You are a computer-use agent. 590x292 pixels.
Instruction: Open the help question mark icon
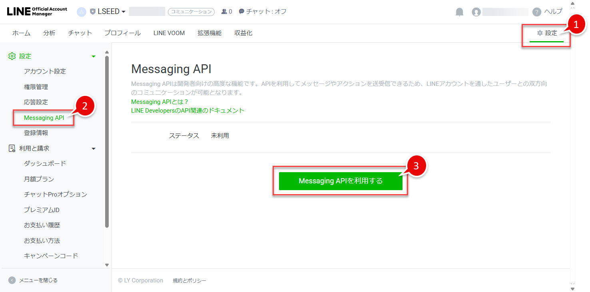click(537, 12)
